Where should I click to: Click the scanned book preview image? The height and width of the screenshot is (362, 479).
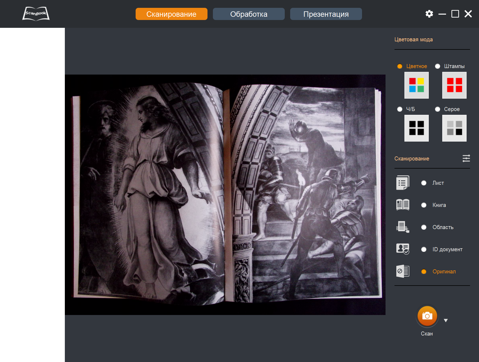pos(225,195)
